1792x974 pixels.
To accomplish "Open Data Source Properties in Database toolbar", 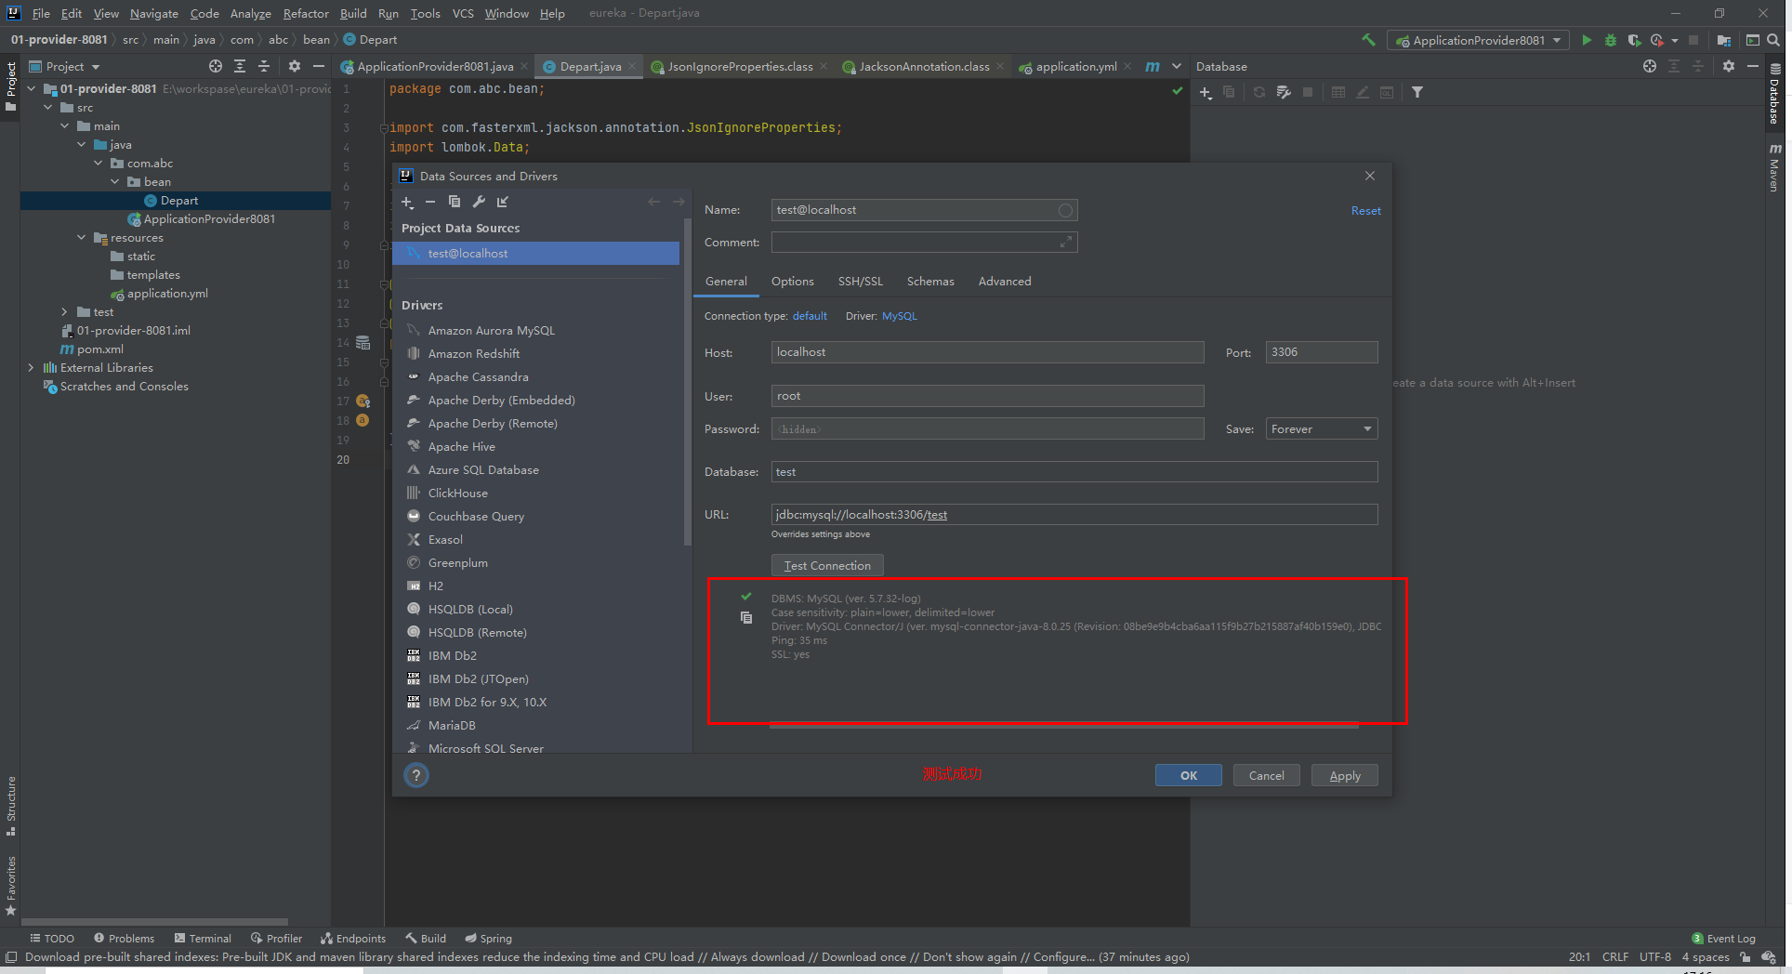I will (1284, 92).
